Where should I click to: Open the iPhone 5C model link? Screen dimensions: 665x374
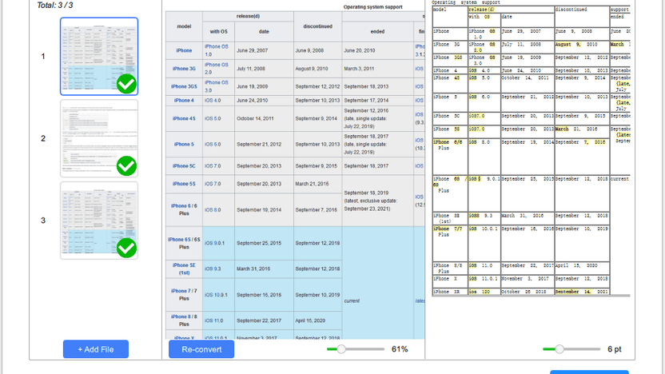click(184, 166)
